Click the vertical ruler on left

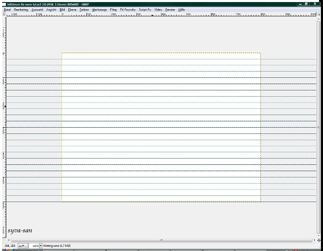tap(4, 127)
